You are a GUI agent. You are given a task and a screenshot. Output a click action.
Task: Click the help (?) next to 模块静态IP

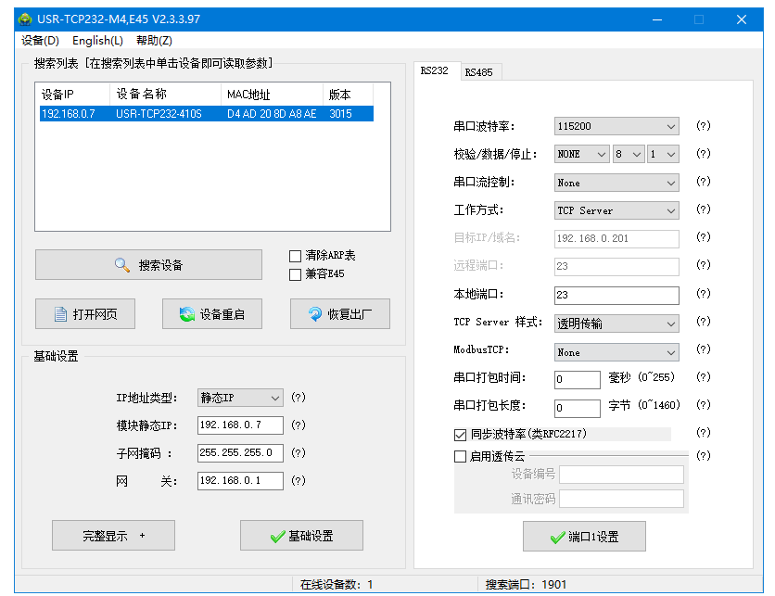tap(298, 425)
